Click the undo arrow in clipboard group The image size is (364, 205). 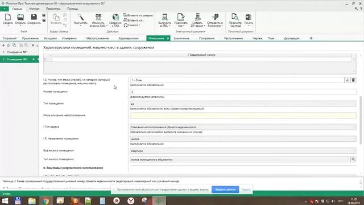click(65, 25)
